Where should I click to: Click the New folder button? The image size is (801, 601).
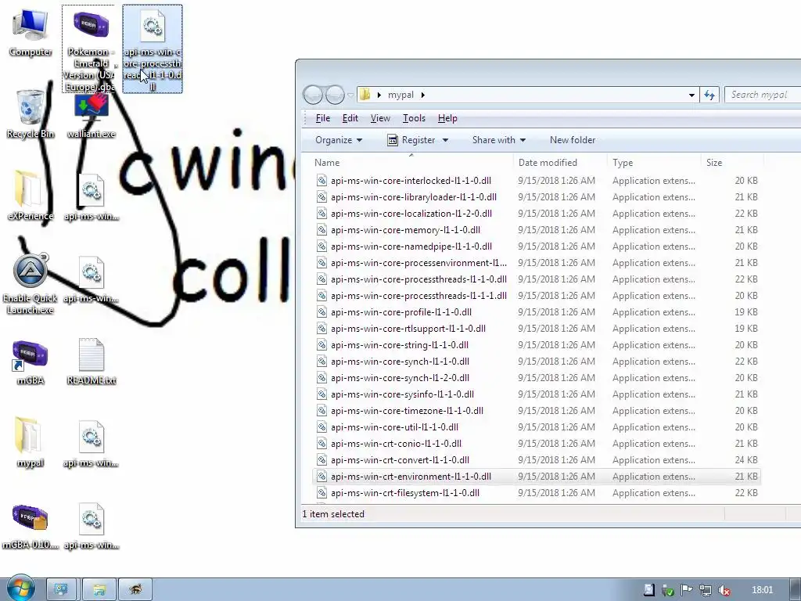click(x=573, y=140)
